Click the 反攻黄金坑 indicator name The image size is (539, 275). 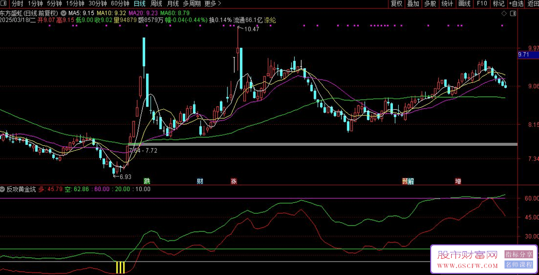tap(22, 189)
